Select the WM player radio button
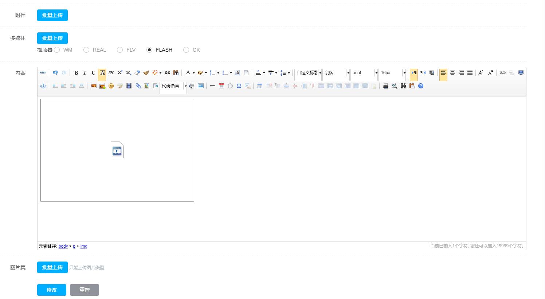This screenshot has height=299, width=545. 57,50
